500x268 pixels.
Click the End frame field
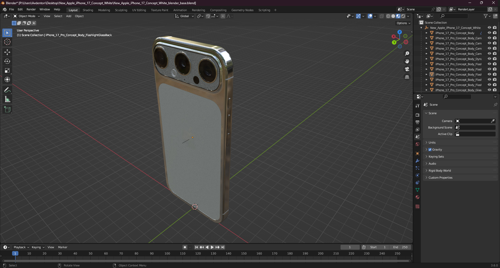[x=400, y=247]
